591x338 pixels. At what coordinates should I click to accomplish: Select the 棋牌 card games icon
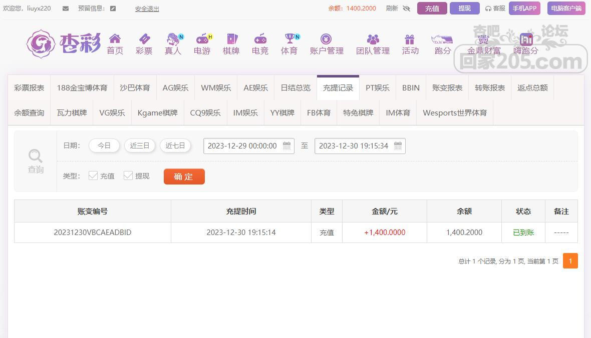[231, 39]
